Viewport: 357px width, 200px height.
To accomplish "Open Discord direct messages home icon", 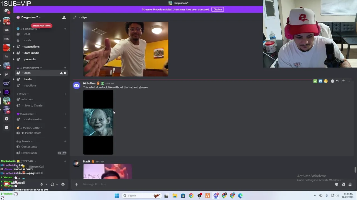I will click(6, 11).
